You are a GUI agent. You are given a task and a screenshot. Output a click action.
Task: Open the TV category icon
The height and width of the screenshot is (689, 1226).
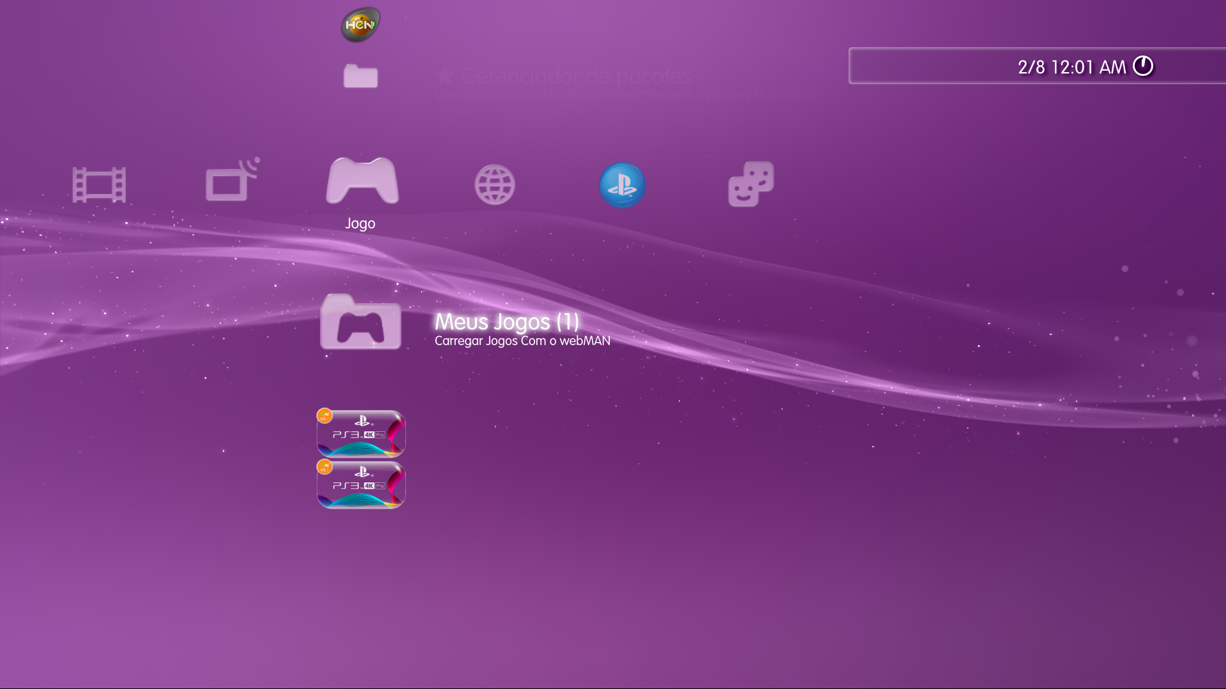click(x=228, y=184)
